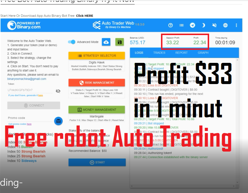The image size is (248, 193).
Task: Open the Get promo codes 'here' link
Action: click(x=29, y=124)
